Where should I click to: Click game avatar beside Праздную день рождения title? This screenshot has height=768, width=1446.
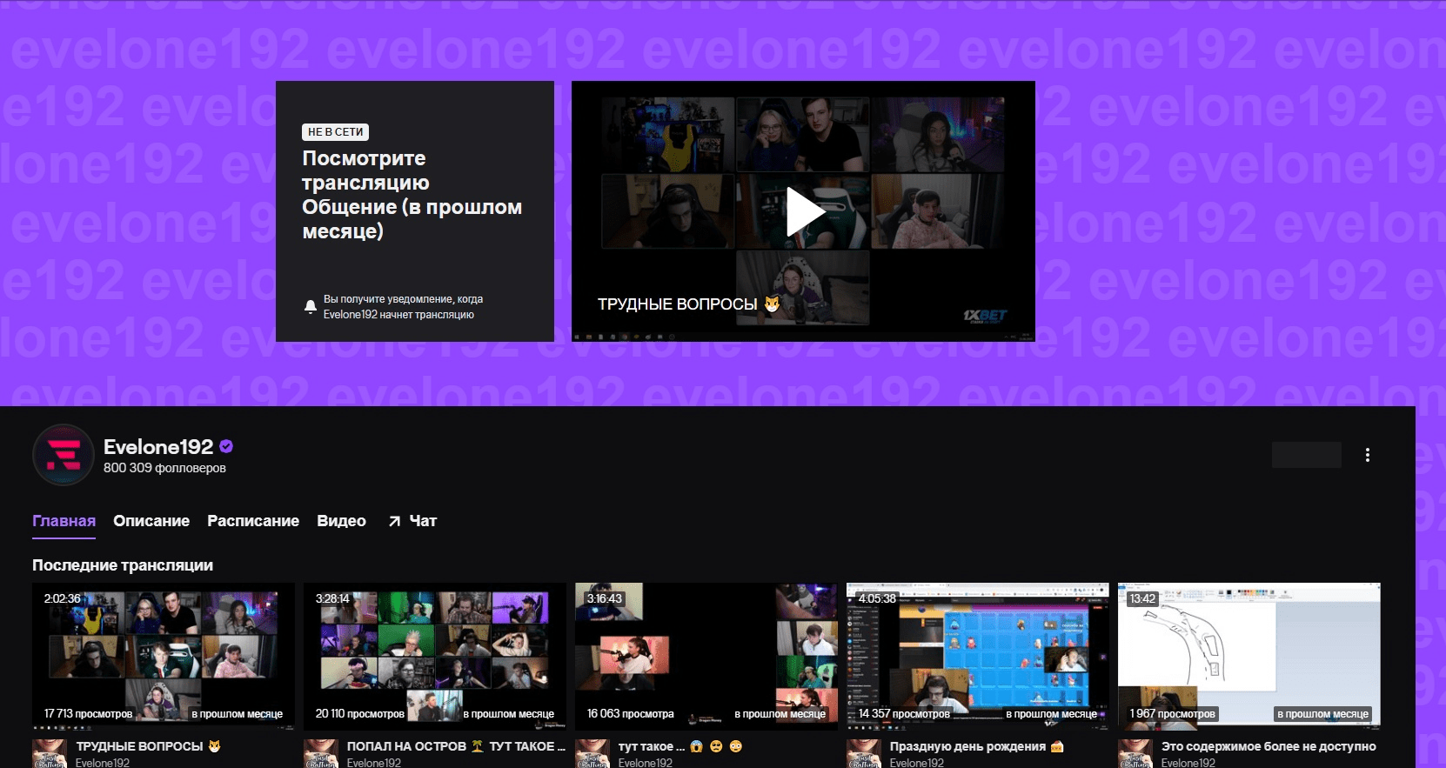pos(864,753)
